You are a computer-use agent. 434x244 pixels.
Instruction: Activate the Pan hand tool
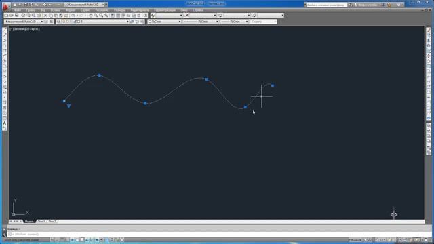90,15
